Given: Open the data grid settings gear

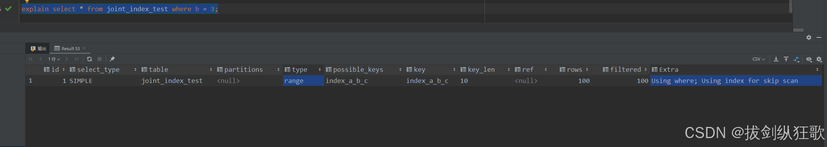Looking at the screenshot, I should [x=819, y=59].
